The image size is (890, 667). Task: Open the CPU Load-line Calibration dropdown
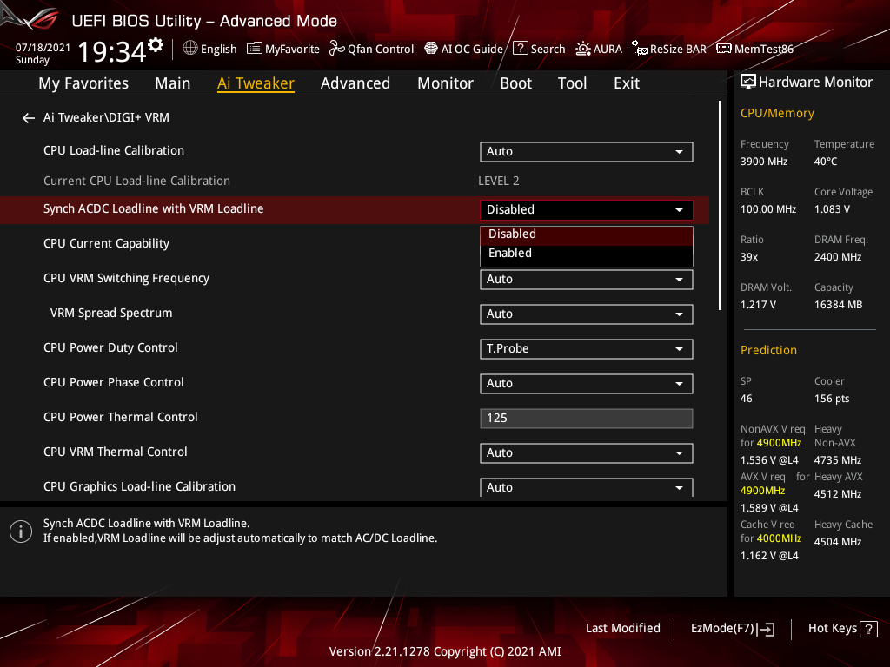(x=586, y=151)
